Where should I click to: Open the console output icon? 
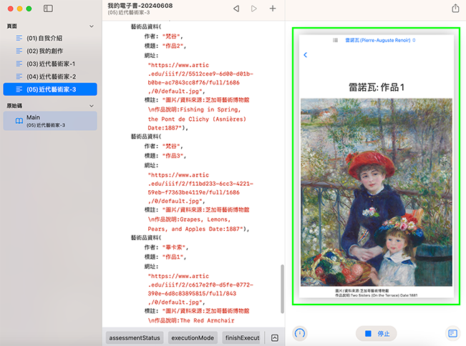452,333
